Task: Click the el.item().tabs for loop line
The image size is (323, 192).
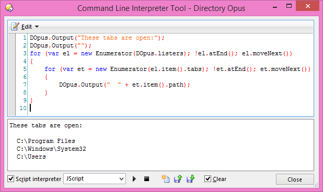Action: coord(177,69)
